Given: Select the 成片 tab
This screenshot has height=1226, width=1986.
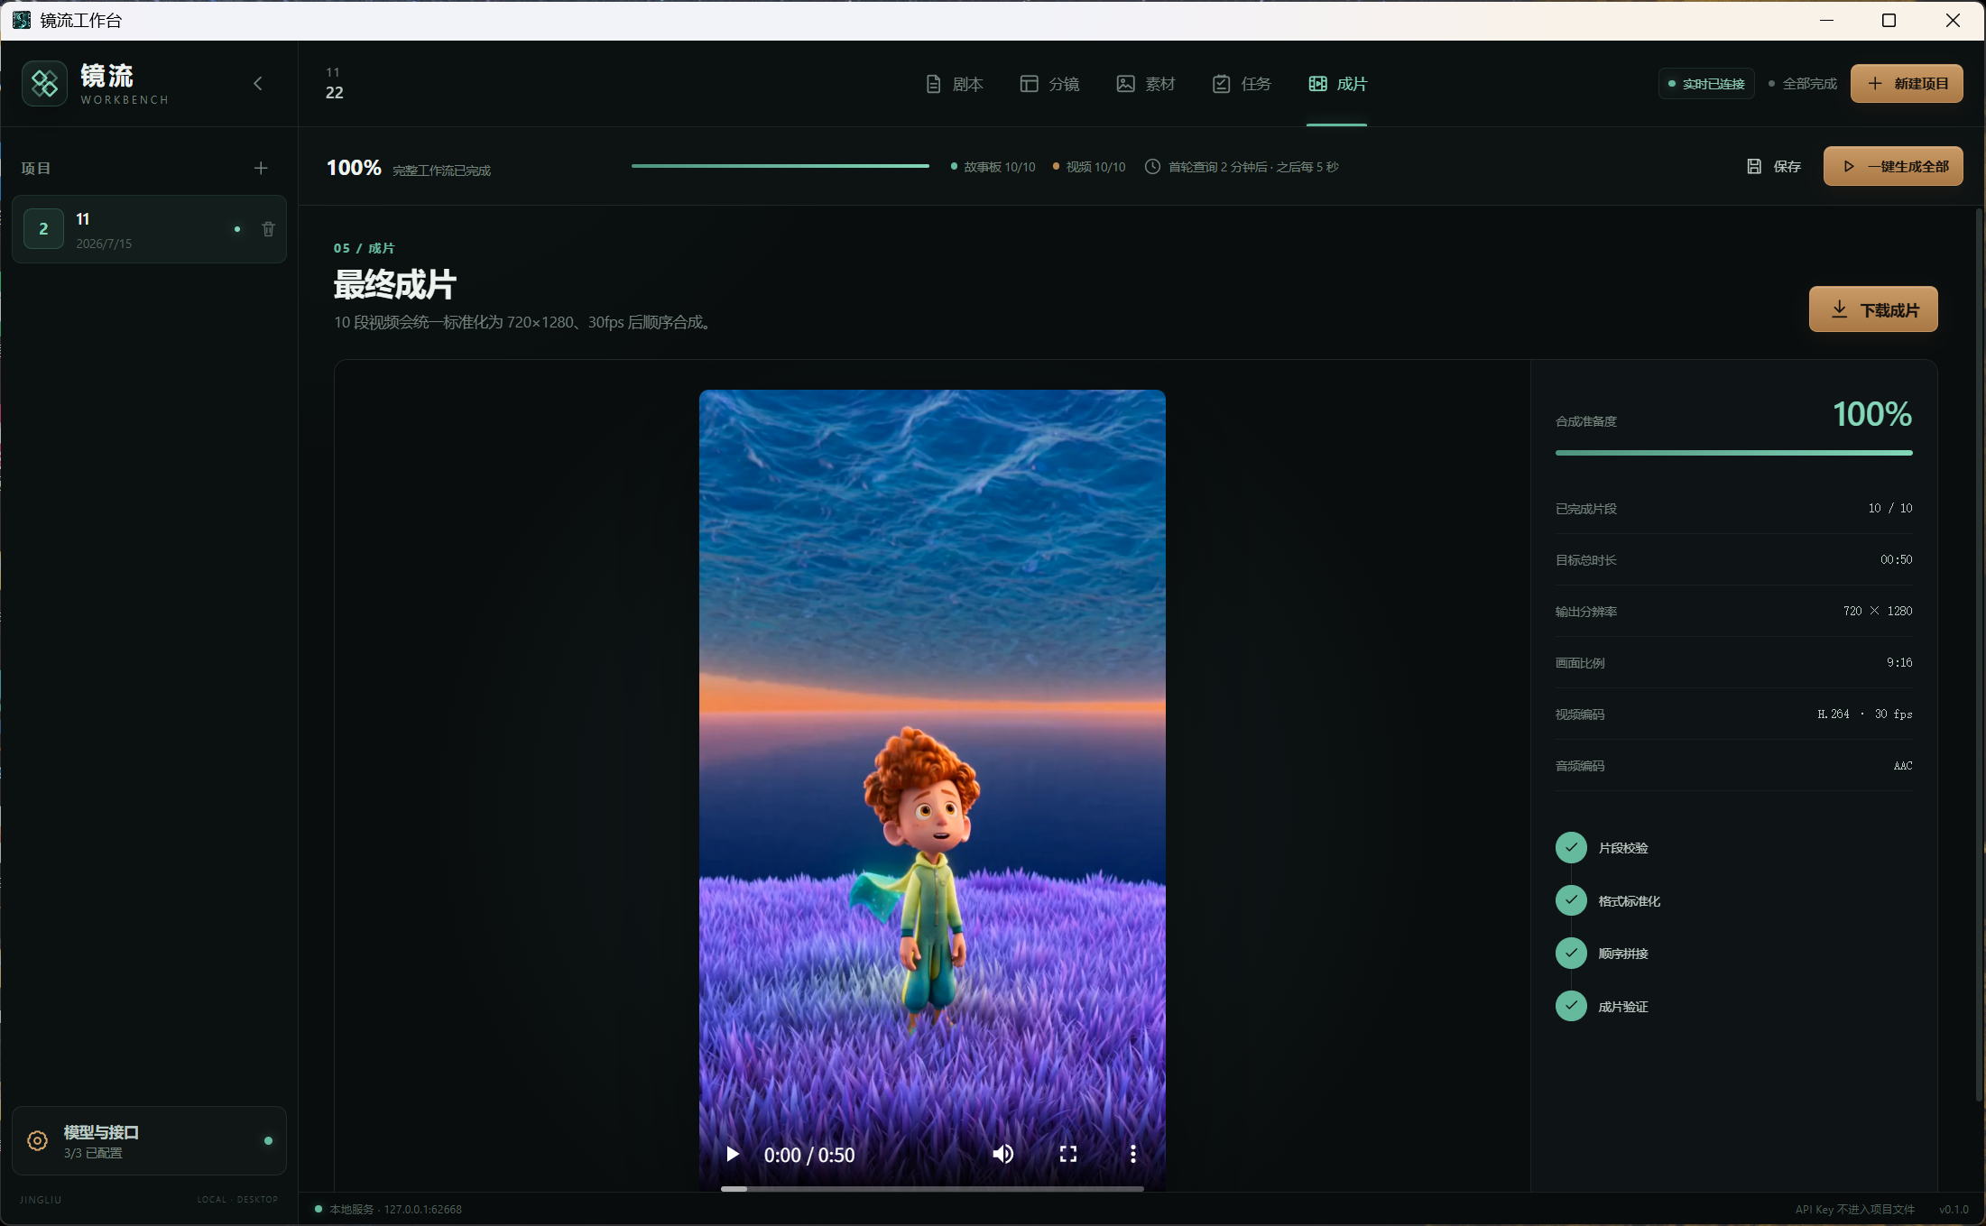Looking at the screenshot, I should click(1337, 84).
